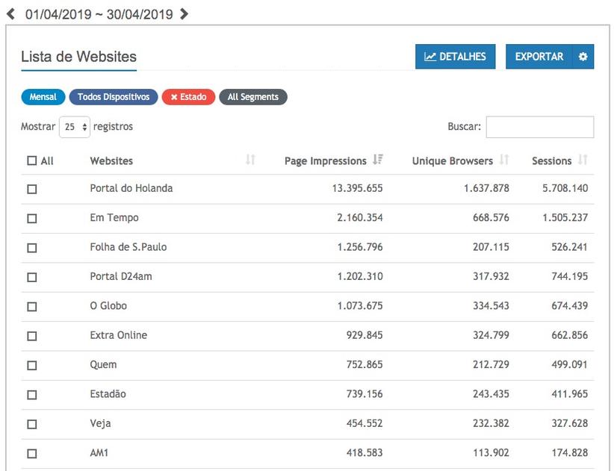Focus the Buscar search field
The image size is (614, 471).
[539, 127]
